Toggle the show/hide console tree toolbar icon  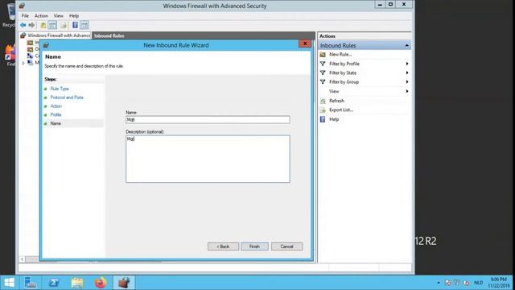[52, 25]
